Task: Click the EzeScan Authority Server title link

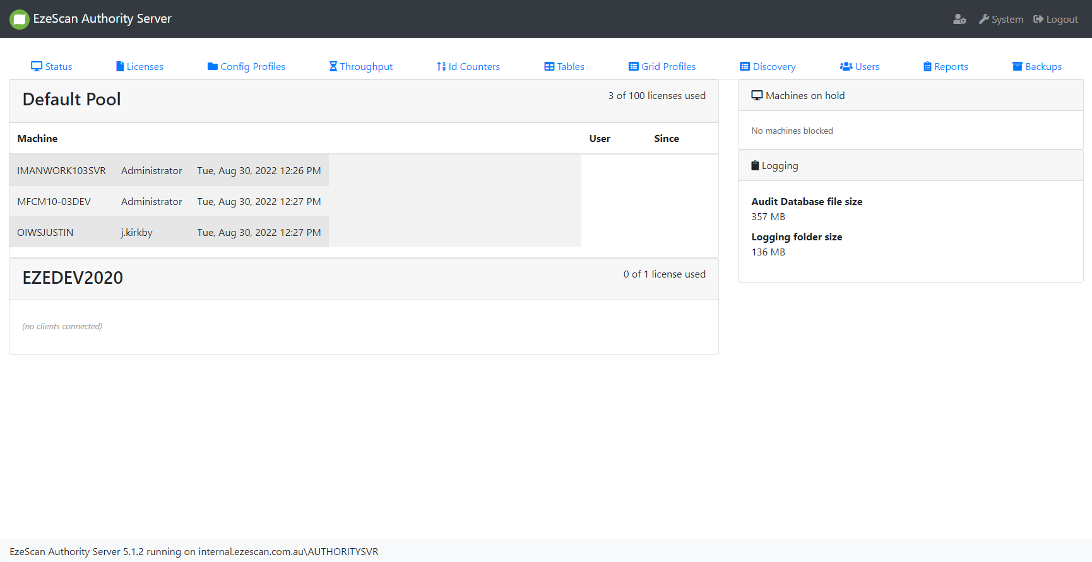Action: coord(102,19)
